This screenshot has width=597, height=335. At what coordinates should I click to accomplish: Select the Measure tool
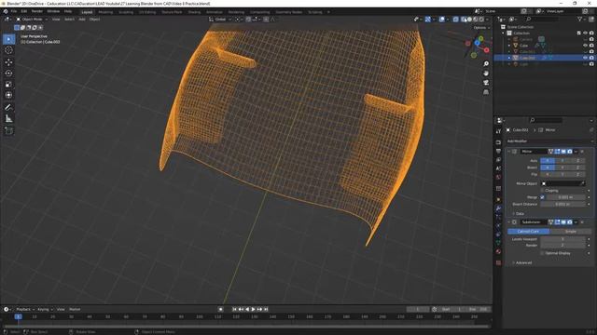[x=8, y=119]
